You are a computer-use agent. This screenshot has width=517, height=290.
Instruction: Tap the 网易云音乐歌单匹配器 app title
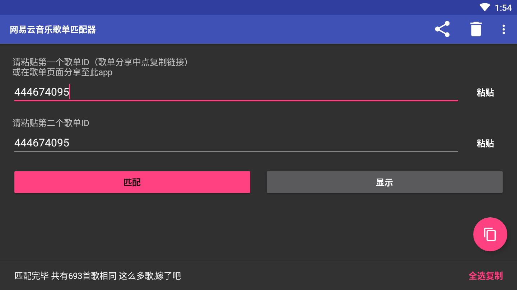pyautogui.click(x=53, y=29)
